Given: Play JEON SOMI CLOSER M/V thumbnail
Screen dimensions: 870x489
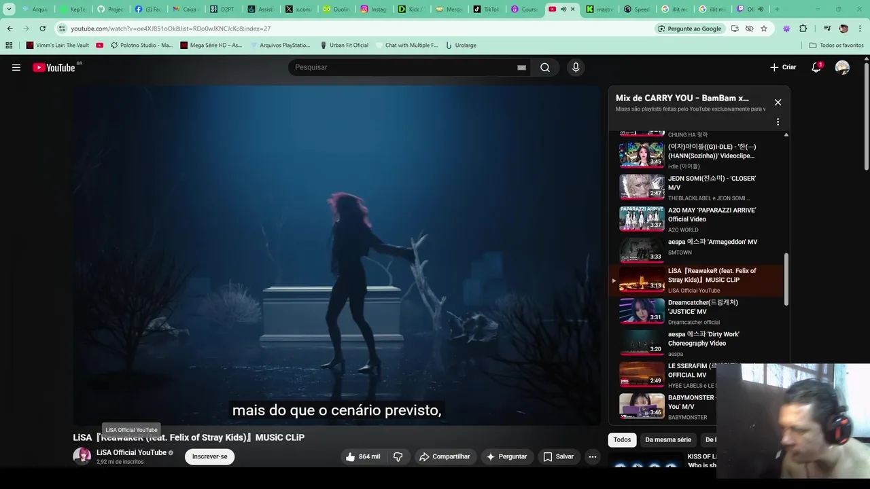Looking at the screenshot, I should 642,187.
